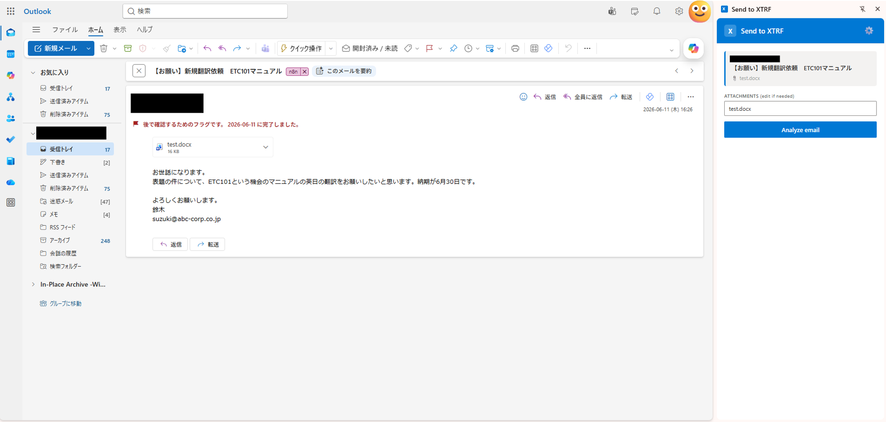Open OneDrive cloud icon in app rail
Screen dimensions: 886x422
[x=11, y=182]
